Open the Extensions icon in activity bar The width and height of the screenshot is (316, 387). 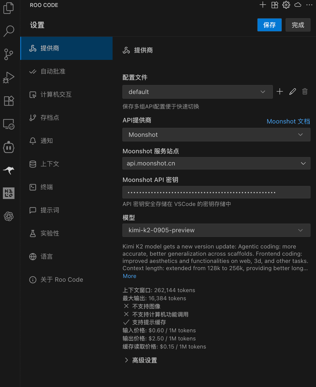8,101
